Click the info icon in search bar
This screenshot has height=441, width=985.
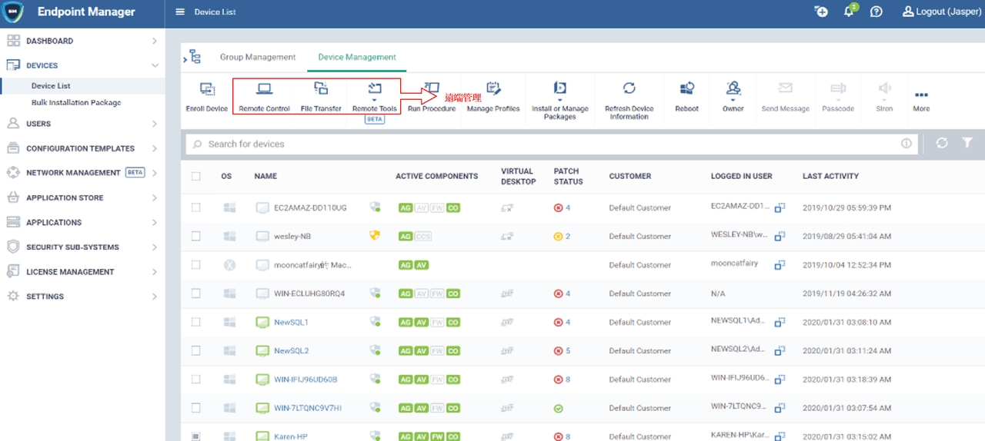click(907, 144)
